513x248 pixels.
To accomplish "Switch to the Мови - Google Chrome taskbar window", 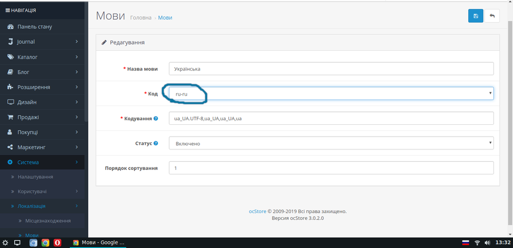I will [99, 243].
